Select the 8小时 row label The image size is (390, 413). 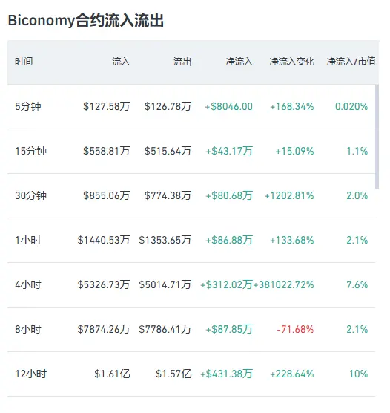pyautogui.click(x=28, y=329)
